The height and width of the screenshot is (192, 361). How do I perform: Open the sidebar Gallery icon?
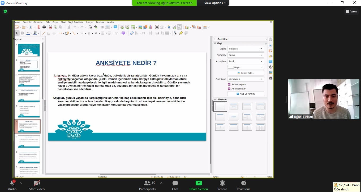[x=270, y=72]
